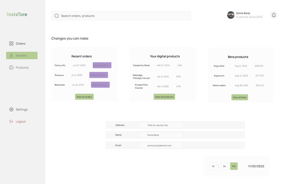The image size is (285, 184).
Task: Navigate to Products in the sidebar
Action: tap(22, 67)
